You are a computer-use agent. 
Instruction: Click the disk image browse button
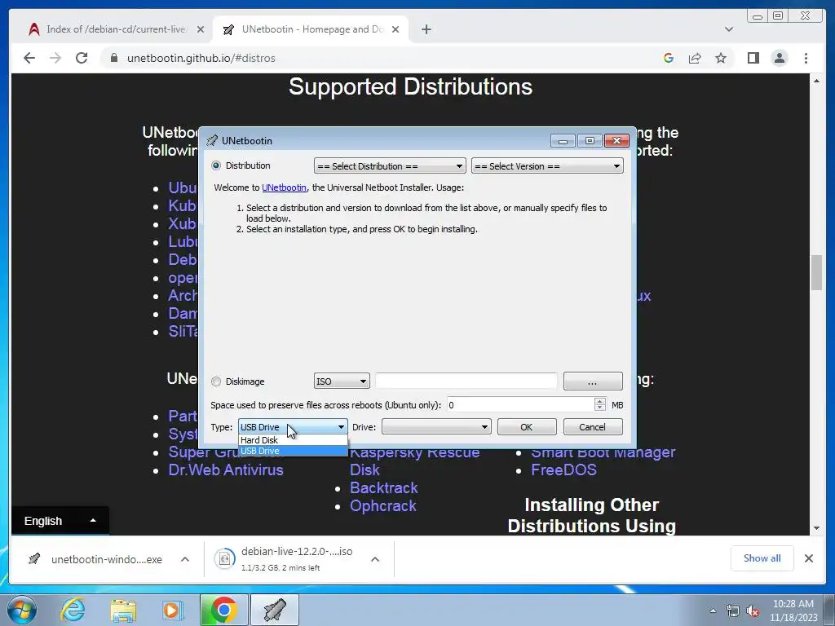pyautogui.click(x=593, y=381)
